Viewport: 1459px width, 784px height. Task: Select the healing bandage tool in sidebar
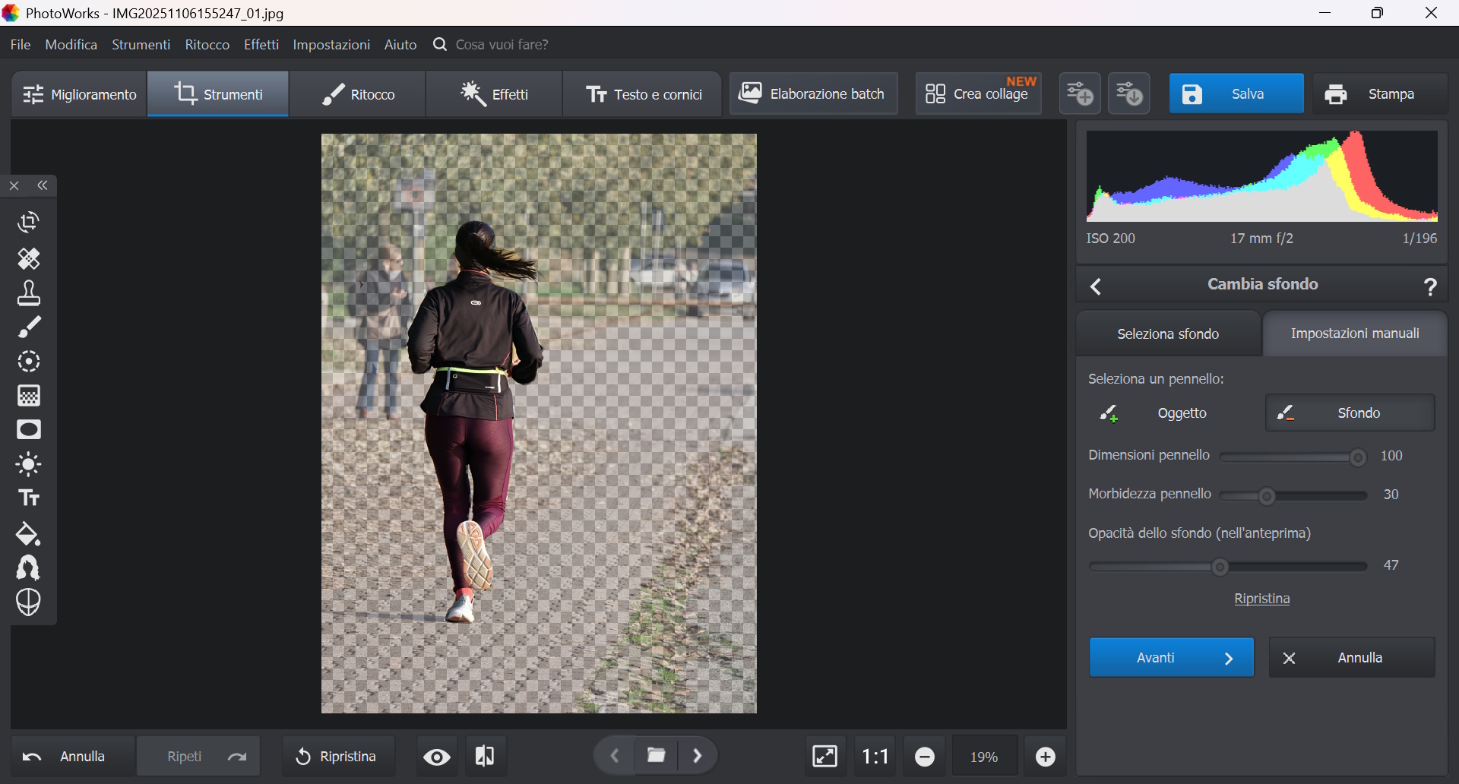[29, 259]
